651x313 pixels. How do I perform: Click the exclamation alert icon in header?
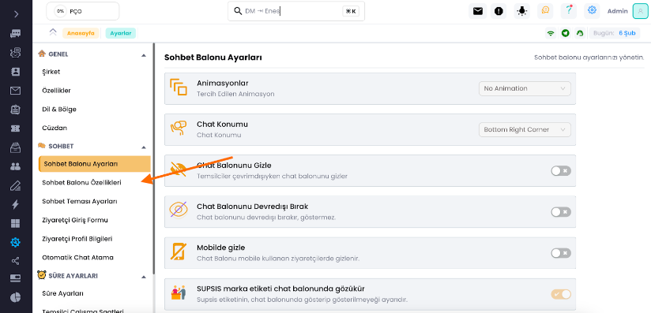click(x=499, y=11)
